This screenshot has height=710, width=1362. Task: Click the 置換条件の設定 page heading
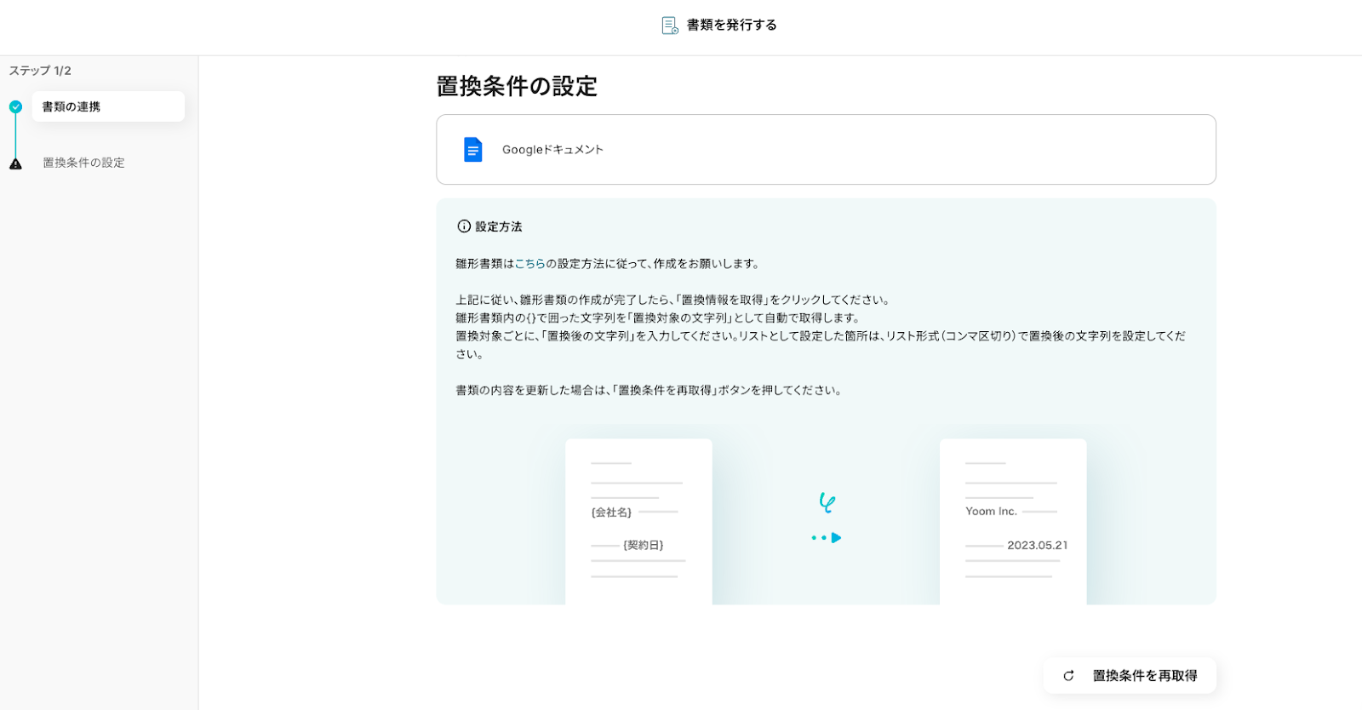point(517,86)
